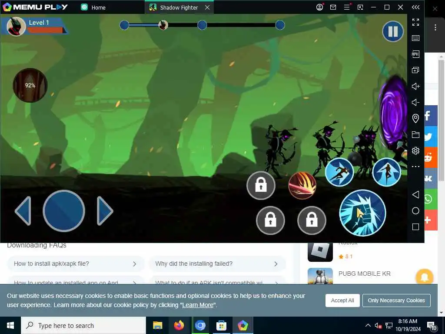This screenshot has width=445, height=334.
Task: Click the Roblox app thumbnail
Action: click(320, 252)
